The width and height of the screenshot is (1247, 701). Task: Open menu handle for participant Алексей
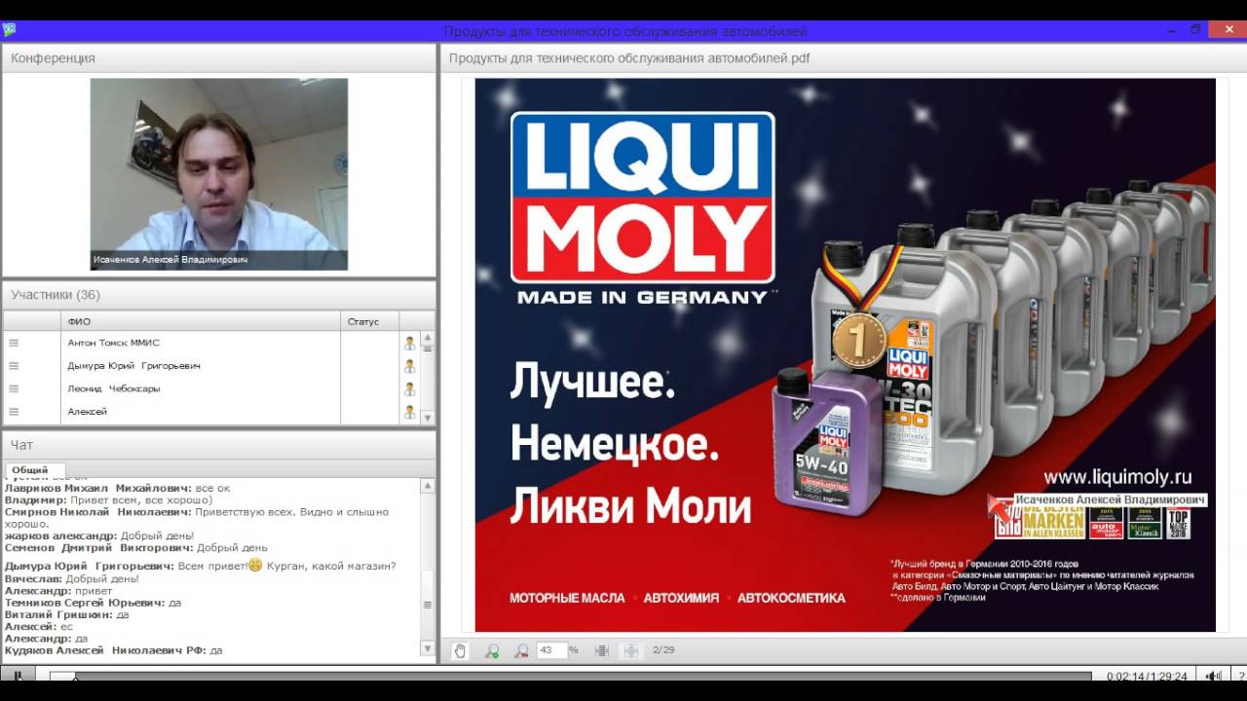tap(14, 412)
